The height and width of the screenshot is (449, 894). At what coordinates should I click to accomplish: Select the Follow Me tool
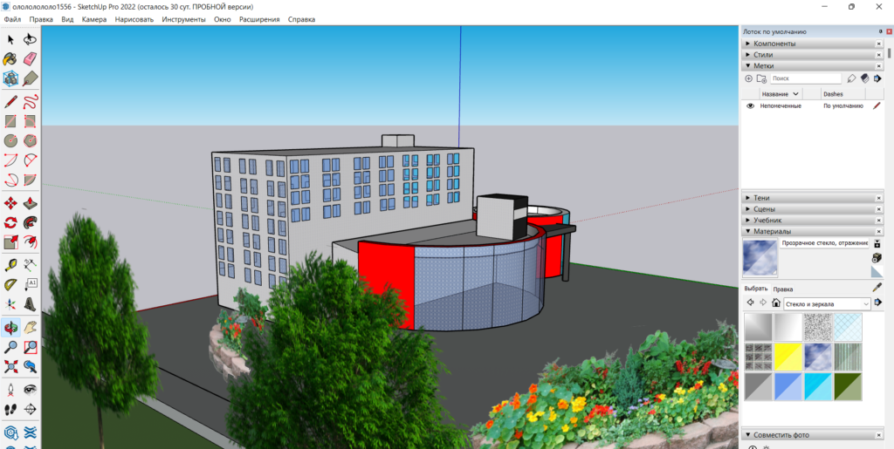[31, 222]
